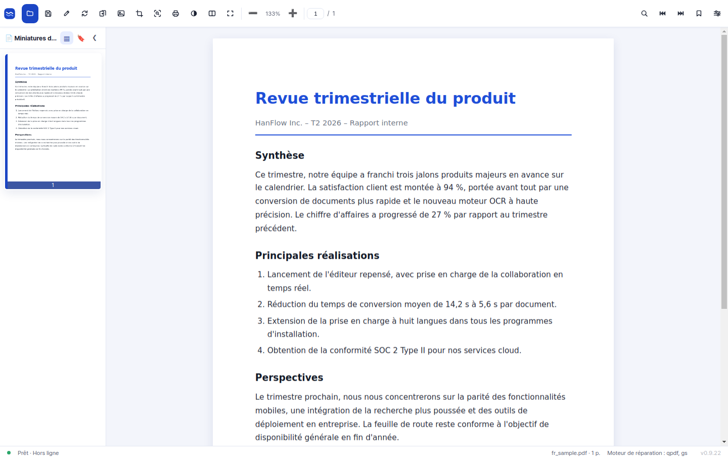
Task: Click the '/ 1' total pages label
Action: [331, 14]
